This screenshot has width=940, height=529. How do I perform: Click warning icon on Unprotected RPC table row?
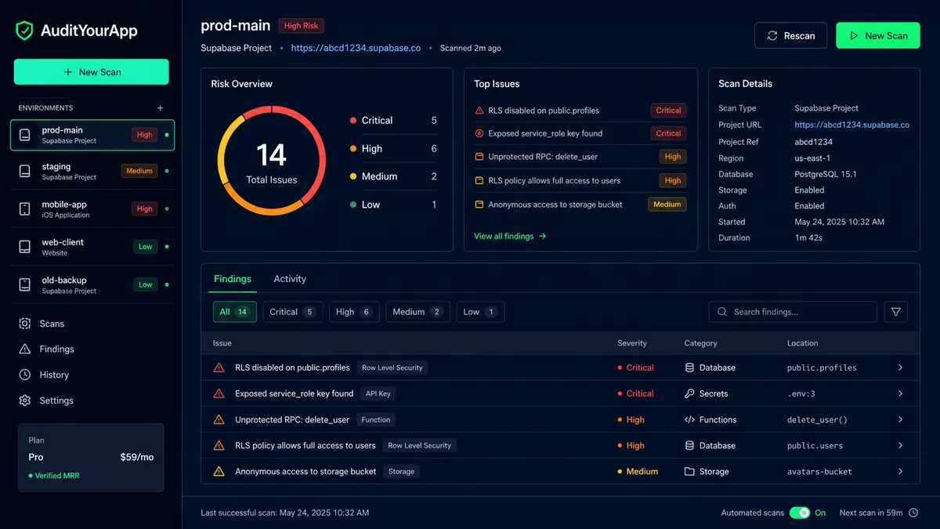point(219,419)
